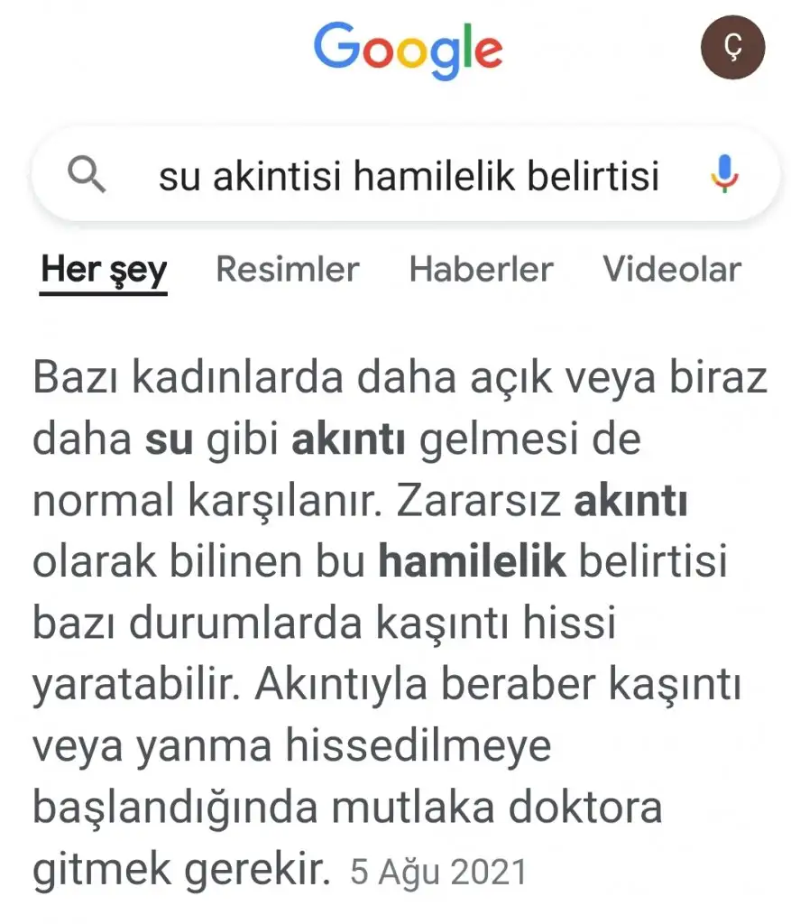
Task: Tap the microphone voice search icon
Action: click(724, 174)
